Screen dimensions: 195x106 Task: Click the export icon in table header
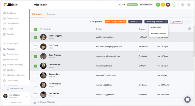click(x=189, y=29)
